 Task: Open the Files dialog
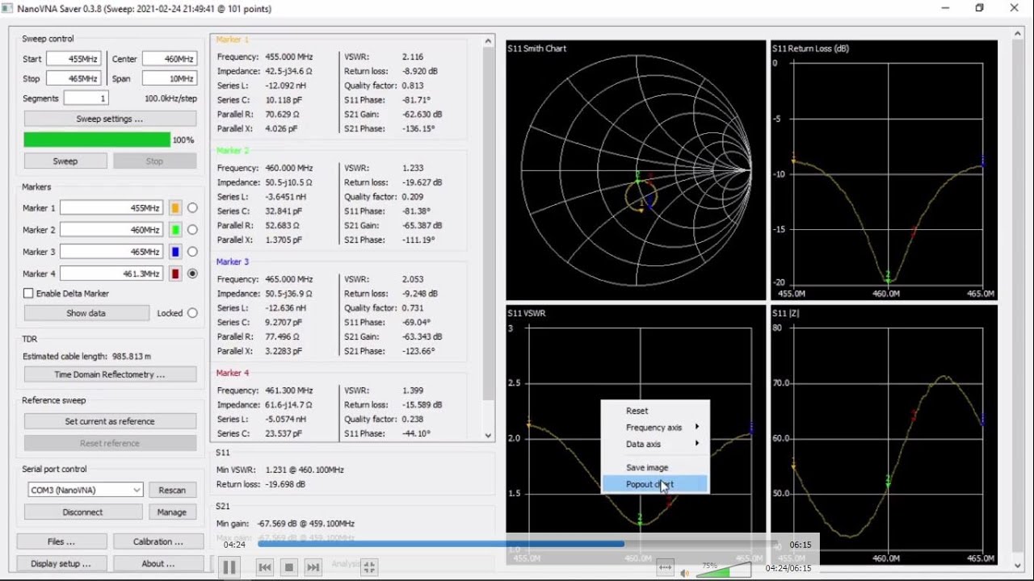click(61, 541)
